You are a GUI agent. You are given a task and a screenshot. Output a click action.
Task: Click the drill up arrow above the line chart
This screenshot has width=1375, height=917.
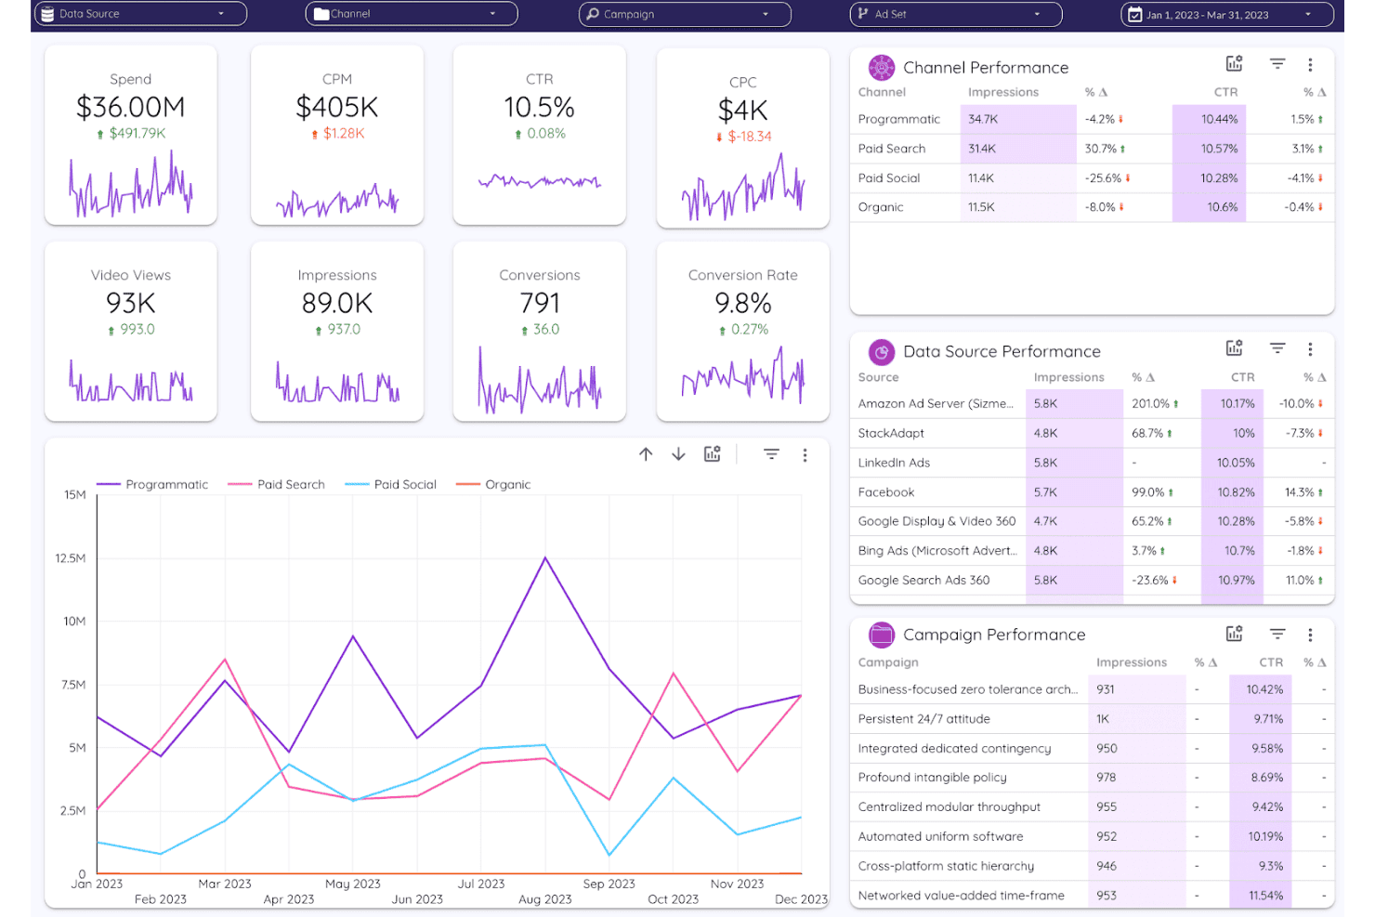(646, 454)
